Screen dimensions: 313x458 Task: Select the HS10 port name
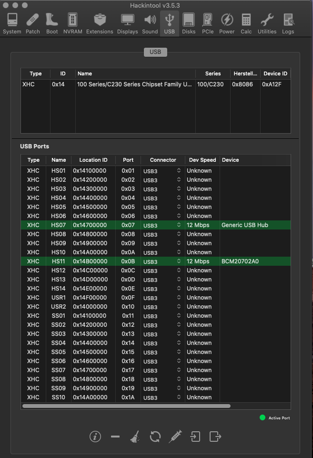coord(58,252)
